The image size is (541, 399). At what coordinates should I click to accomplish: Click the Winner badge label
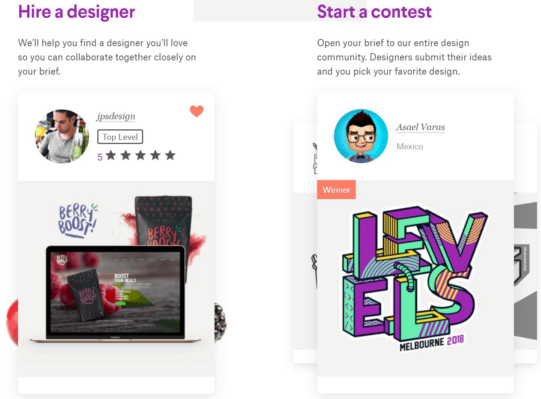click(336, 190)
